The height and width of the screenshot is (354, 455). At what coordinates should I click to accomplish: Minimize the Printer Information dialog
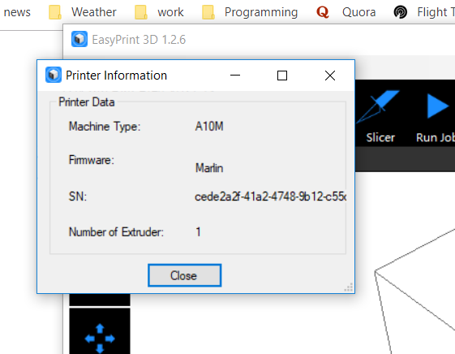(x=235, y=76)
